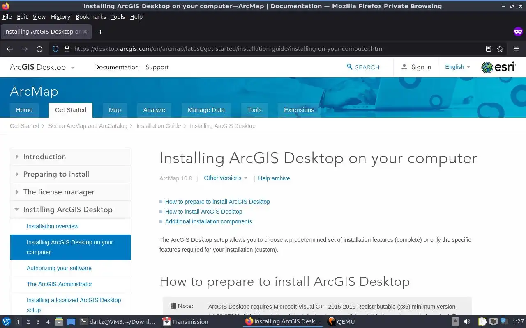Open the English language dropdown
Screen dimensions: 526x328
click(457, 67)
